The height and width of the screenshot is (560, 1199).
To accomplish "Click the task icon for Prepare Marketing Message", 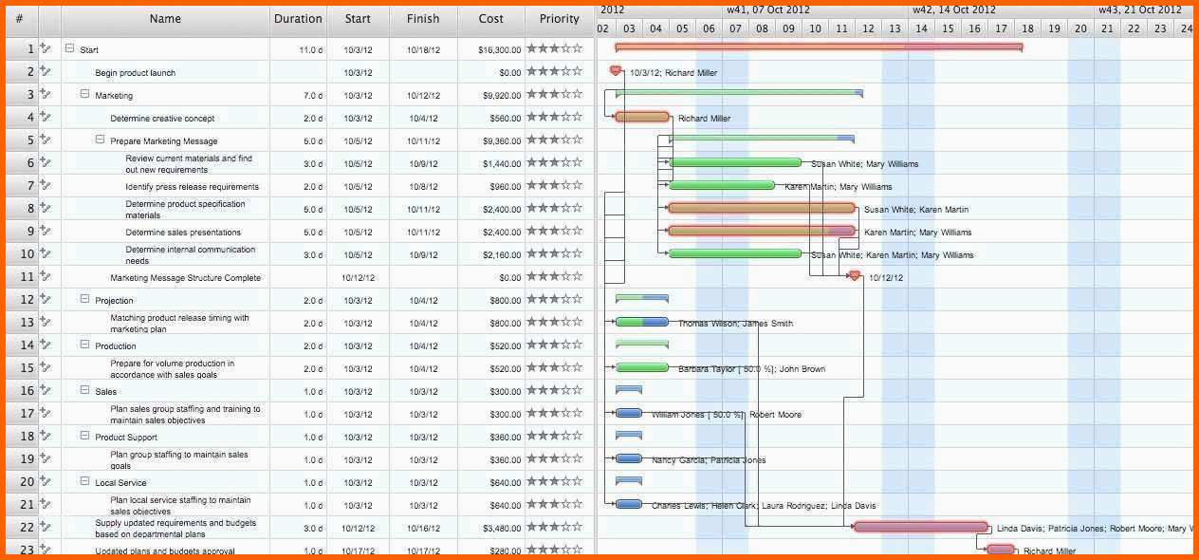I will click(46, 140).
